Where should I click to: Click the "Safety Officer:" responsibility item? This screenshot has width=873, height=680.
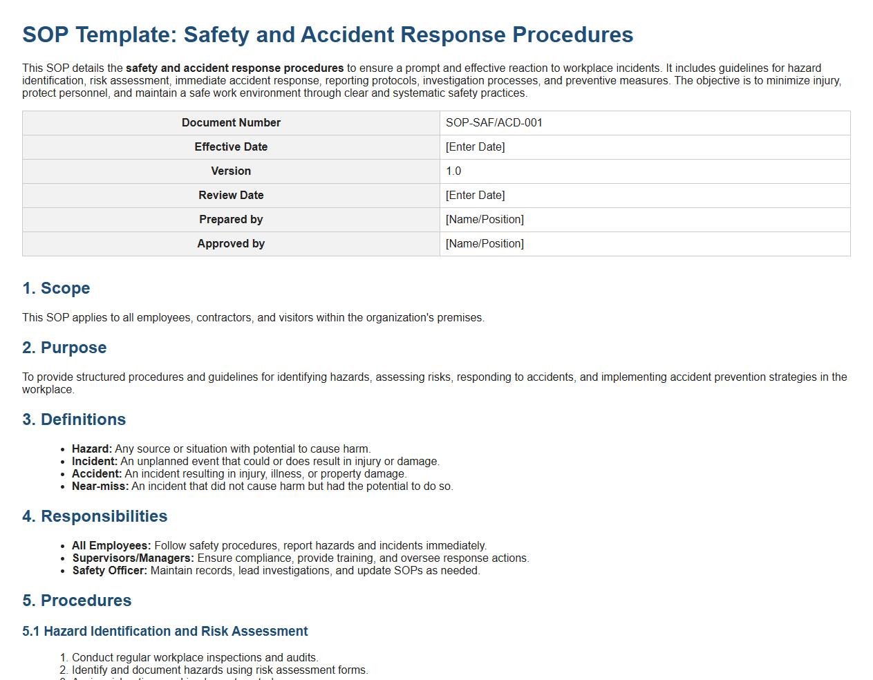(x=110, y=571)
